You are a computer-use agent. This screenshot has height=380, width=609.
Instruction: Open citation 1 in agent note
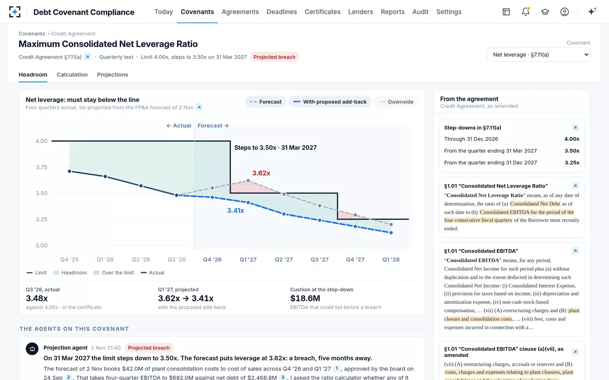[x=337, y=369]
